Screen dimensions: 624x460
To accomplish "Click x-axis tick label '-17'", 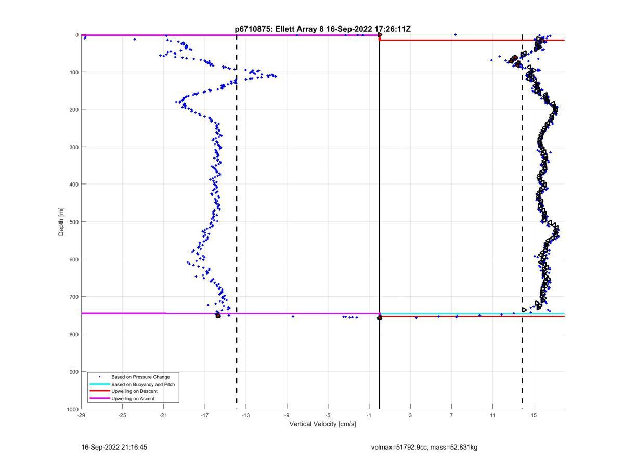I will (204, 415).
